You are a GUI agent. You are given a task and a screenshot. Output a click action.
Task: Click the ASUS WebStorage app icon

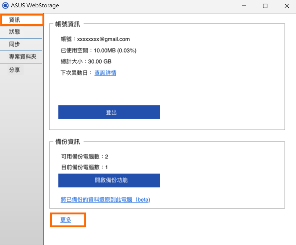click(x=5, y=6)
